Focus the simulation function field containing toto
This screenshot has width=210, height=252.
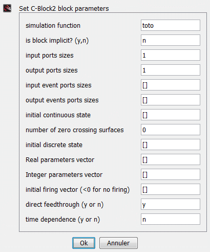coord(171,25)
